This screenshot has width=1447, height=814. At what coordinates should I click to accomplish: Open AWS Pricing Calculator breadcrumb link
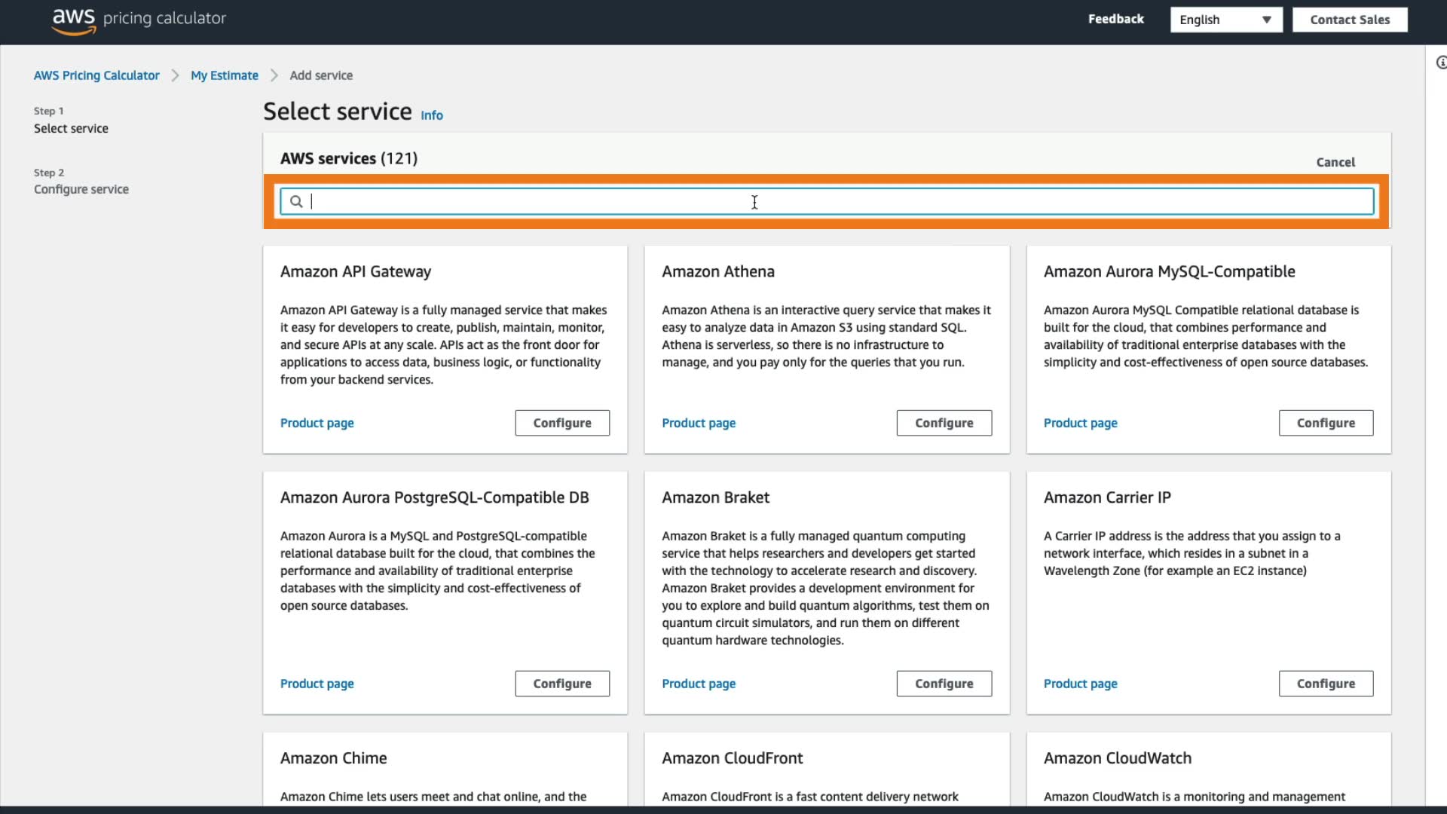pos(96,75)
